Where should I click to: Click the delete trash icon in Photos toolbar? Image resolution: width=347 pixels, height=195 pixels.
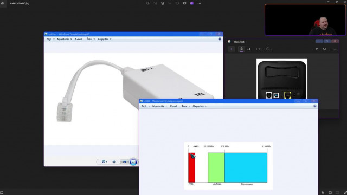[163, 3]
